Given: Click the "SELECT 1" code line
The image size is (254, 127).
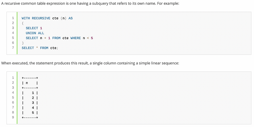Looking at the screenshot, I should pyautogui.click(x=34, y=28).
